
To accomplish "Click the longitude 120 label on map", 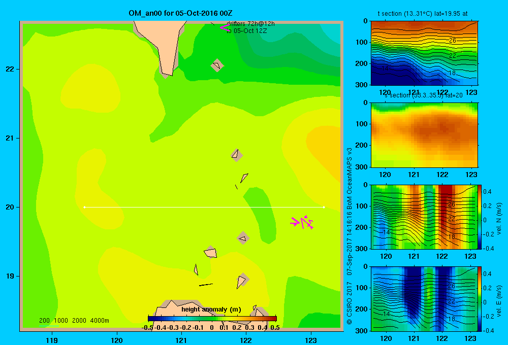I will click(x=117, y=340).
